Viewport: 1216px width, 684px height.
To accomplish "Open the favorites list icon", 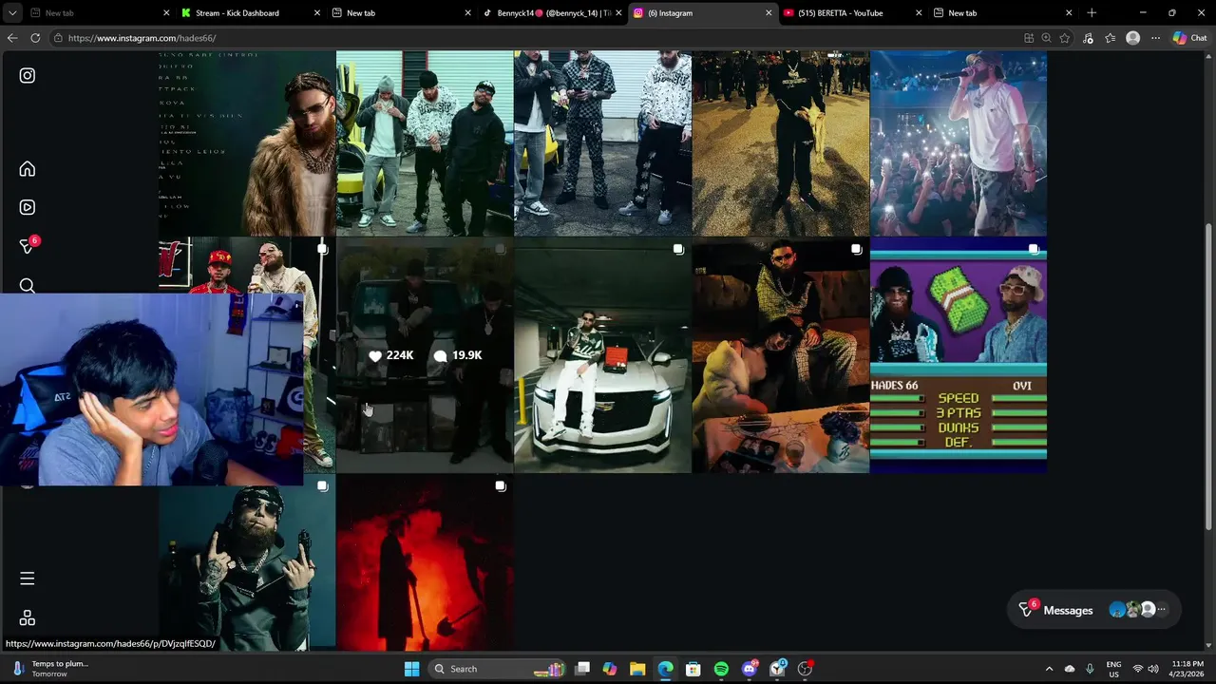I will 1110,38.
